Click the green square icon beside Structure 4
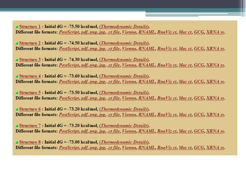 [x=17, y=76]
